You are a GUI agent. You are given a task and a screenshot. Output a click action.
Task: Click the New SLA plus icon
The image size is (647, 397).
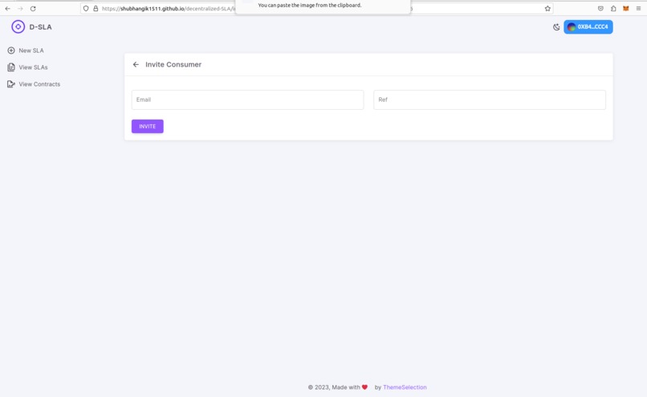(11, 51)
